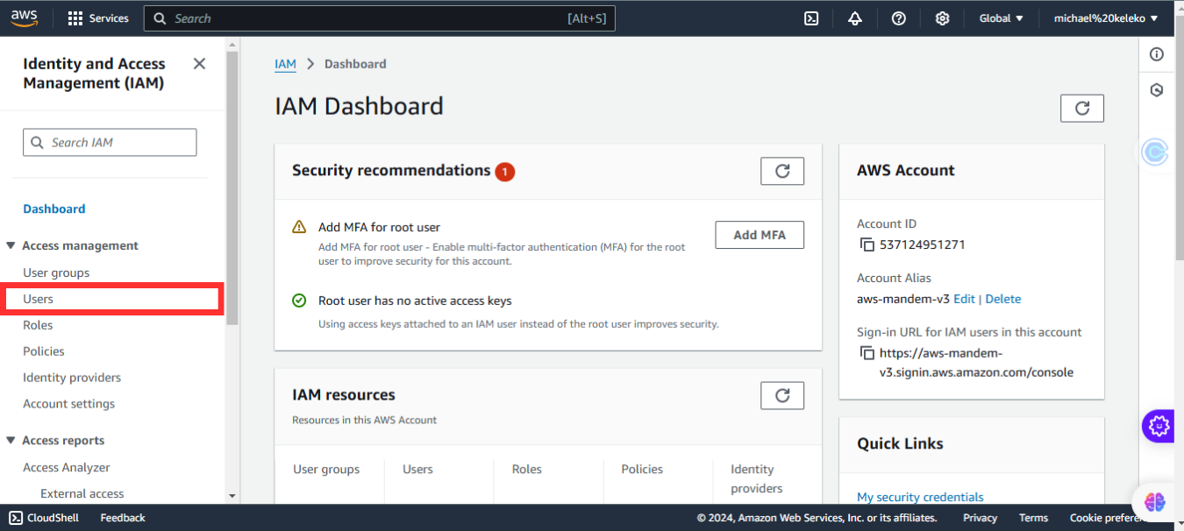The image size is (1184, 531).
Task: Launch CloudShell from the top bar icon
Action: tap(811, 18)
